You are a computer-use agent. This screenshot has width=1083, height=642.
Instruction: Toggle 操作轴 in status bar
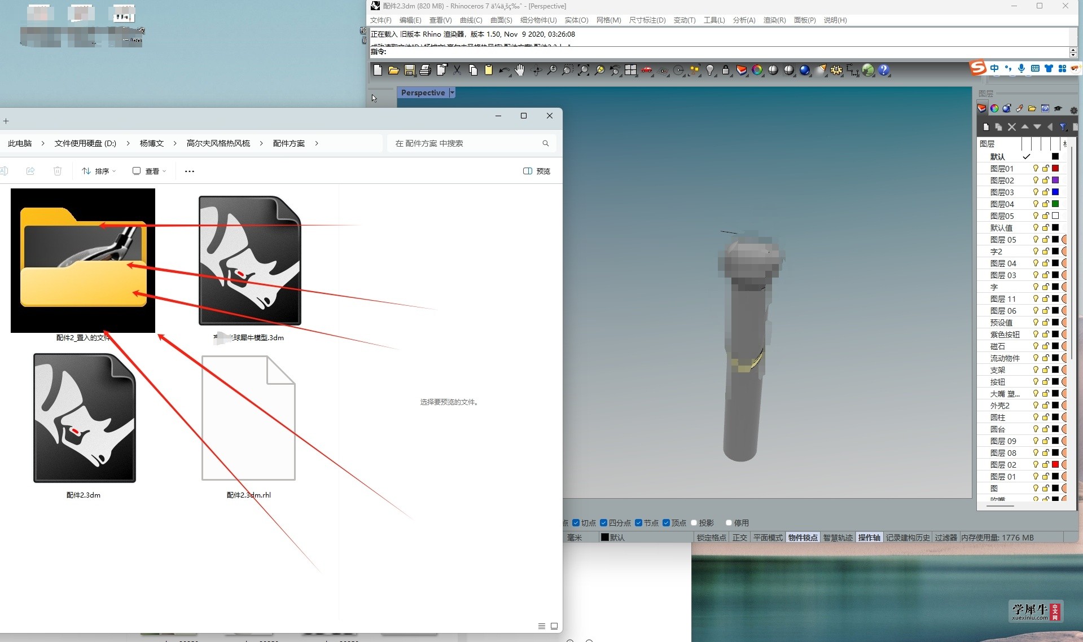(x=869, y=538)
